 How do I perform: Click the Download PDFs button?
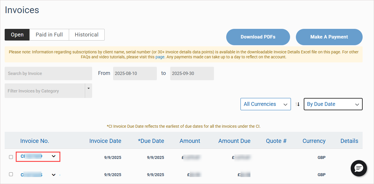258,37
